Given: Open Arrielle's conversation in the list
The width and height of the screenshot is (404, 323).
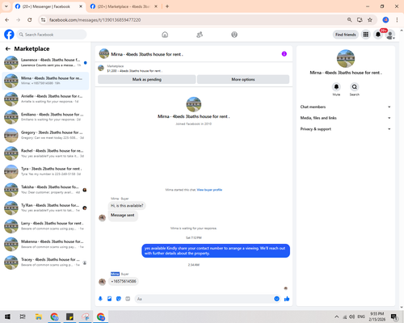Looking at the screenshot, I should pyautogui.click(x=45, y=99).
